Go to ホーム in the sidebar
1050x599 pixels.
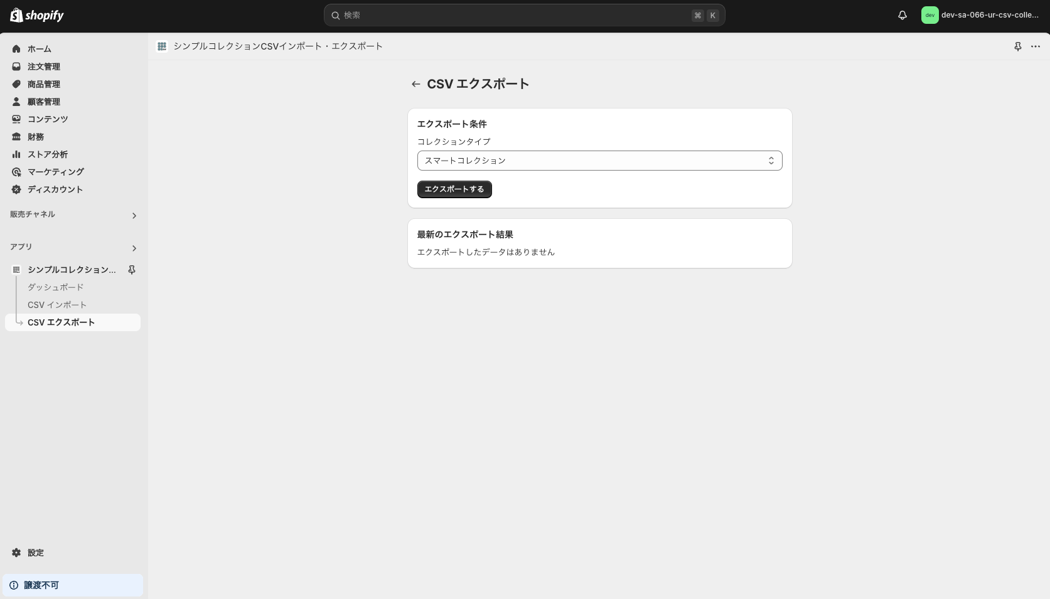(39, 49)
